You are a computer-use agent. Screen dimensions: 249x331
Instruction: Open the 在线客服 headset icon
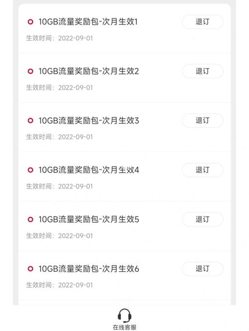pyautogui.click(x=124, y=316)
